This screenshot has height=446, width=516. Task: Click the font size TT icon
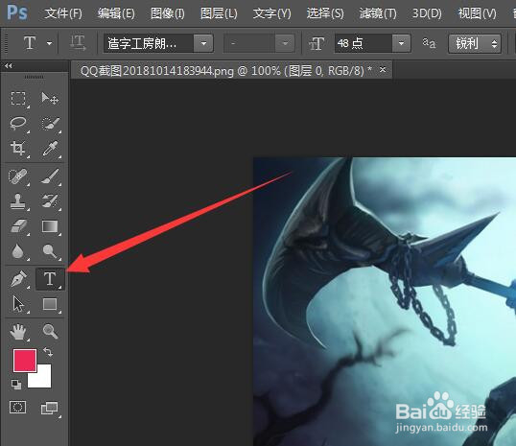[317, 43]
